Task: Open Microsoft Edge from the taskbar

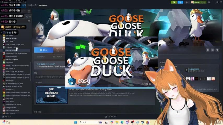Action: 122,122
